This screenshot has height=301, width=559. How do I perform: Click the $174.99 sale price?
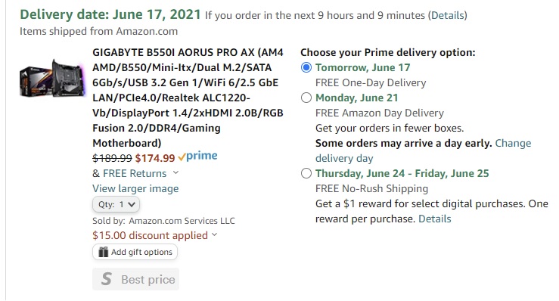pyautogui.click(x=155, y=158)
